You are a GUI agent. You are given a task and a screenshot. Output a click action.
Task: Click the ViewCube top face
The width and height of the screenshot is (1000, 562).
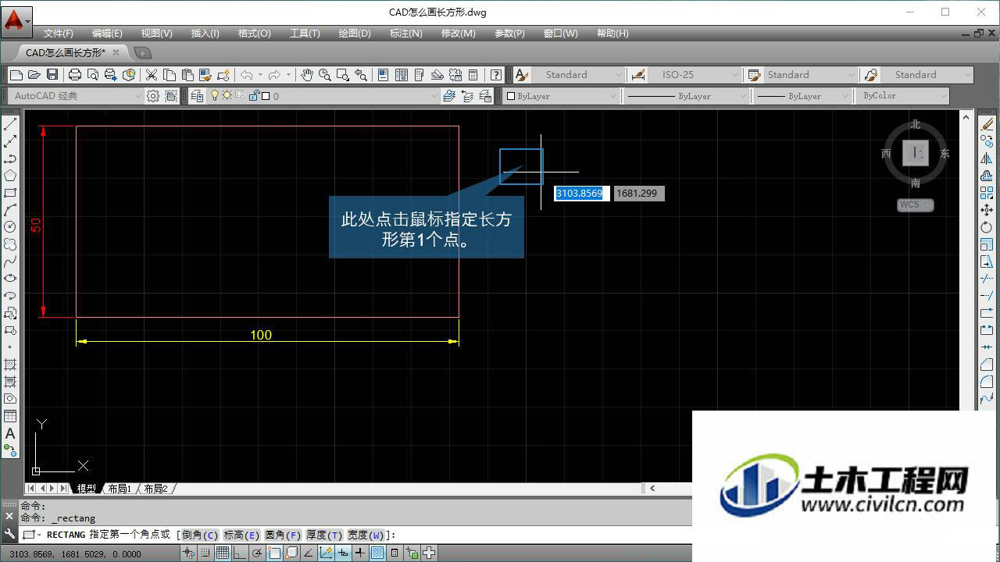click(x=916, y=152)
